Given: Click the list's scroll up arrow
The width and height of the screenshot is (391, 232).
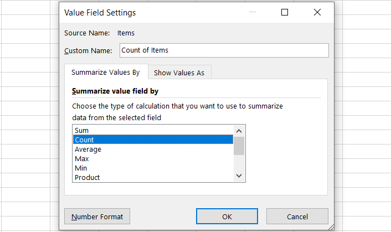Looking at the screenshot, I should click(239, 131).
